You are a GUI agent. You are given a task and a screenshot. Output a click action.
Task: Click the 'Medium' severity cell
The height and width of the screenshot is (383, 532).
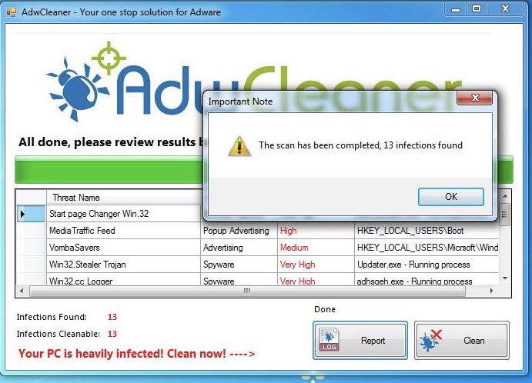click(316, 248)
